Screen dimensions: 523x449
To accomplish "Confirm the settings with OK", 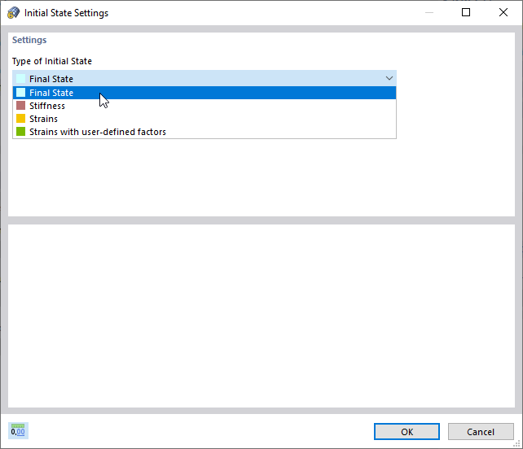I will click(407, 432).
